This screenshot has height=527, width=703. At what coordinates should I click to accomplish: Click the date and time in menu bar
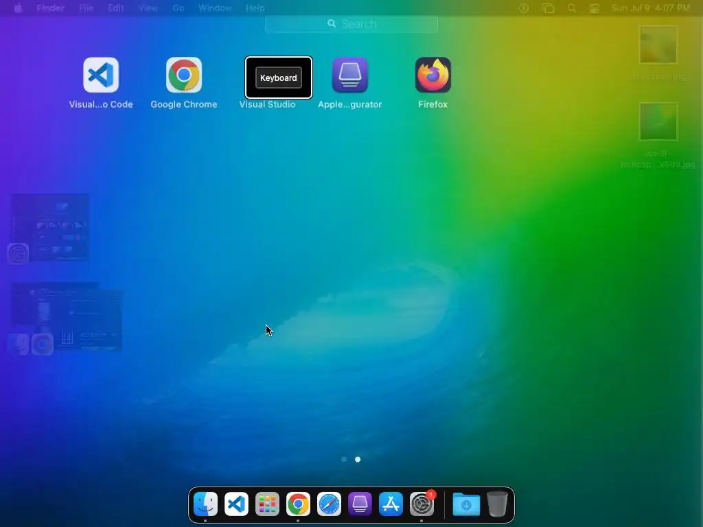pos(651,8)
